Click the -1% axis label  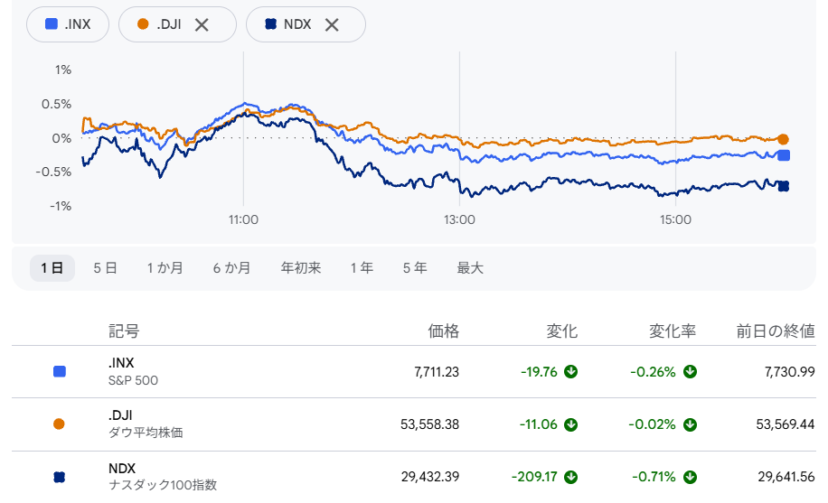61,206
